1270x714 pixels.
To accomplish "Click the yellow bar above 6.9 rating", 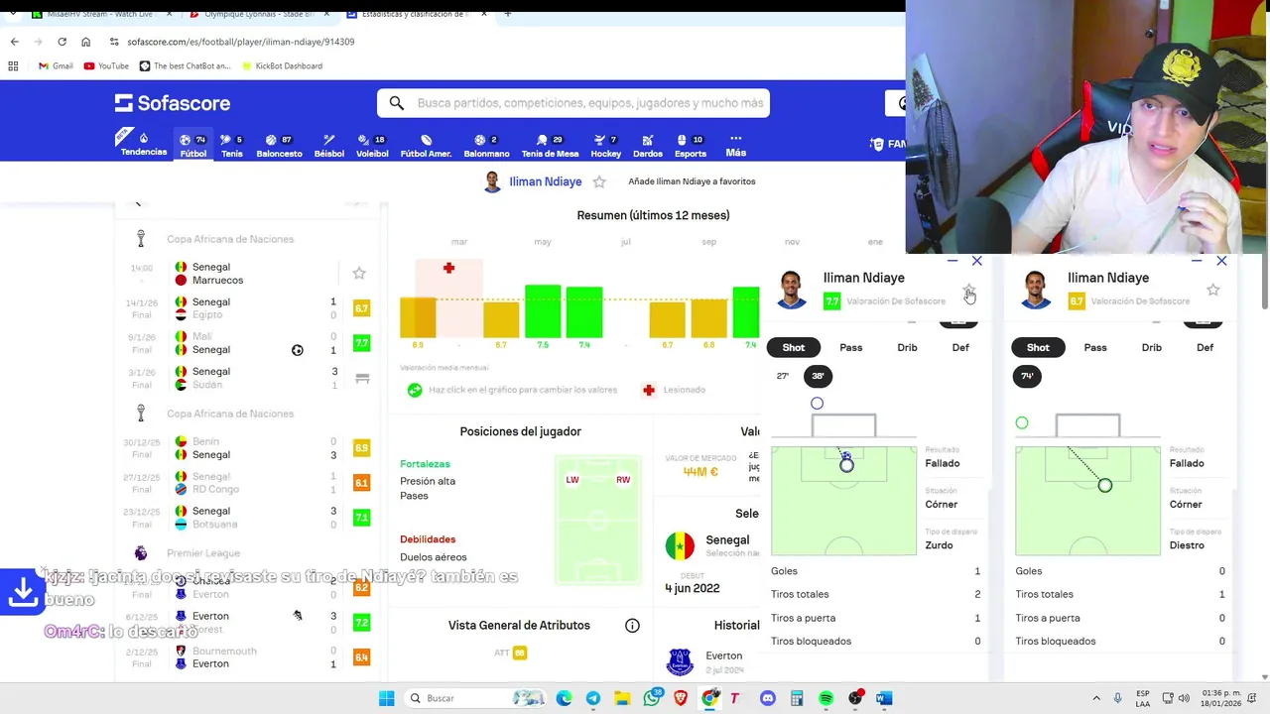I will click(x=418, y=317).
